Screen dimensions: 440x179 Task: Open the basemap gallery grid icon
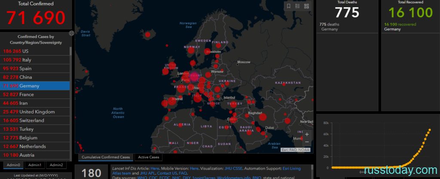click(306, 6)
